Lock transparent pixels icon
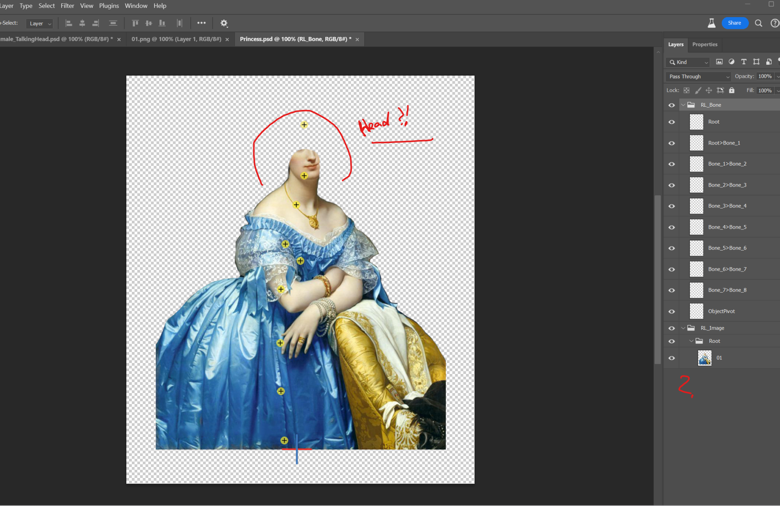Viewport: 780px width, 506px height. [x=686, y=90]
